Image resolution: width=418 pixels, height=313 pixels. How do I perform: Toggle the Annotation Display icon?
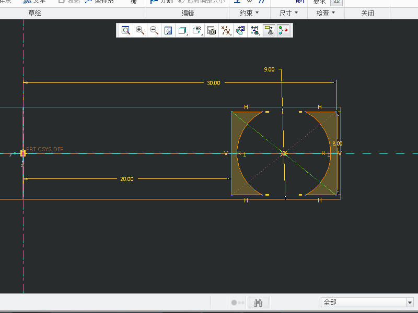pyautogui.click(x=269, y=30)
